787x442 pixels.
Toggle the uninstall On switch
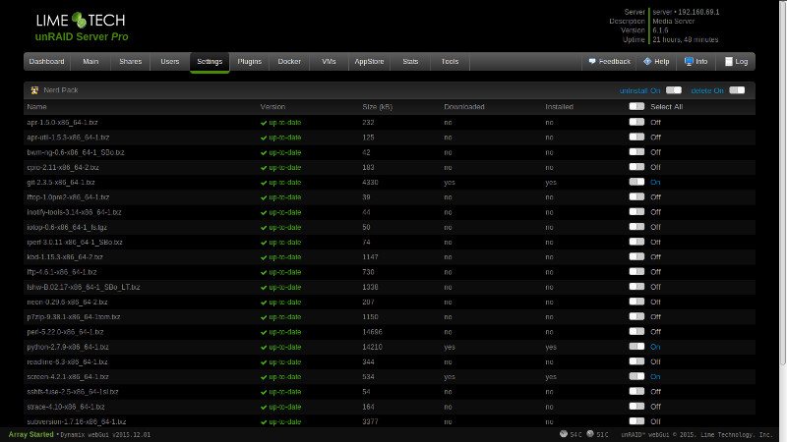click(674, 90)
